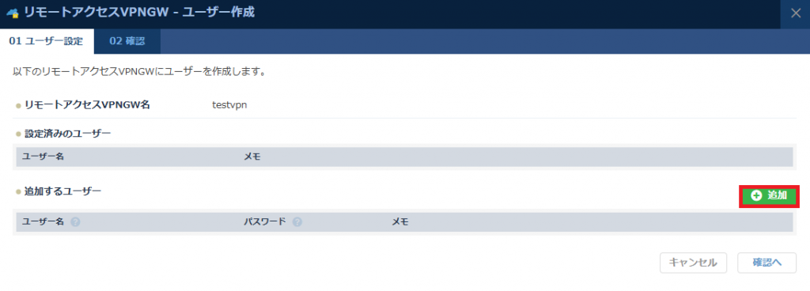Click the description text under the tabs
810x291 pixels.
pos(139,71)
